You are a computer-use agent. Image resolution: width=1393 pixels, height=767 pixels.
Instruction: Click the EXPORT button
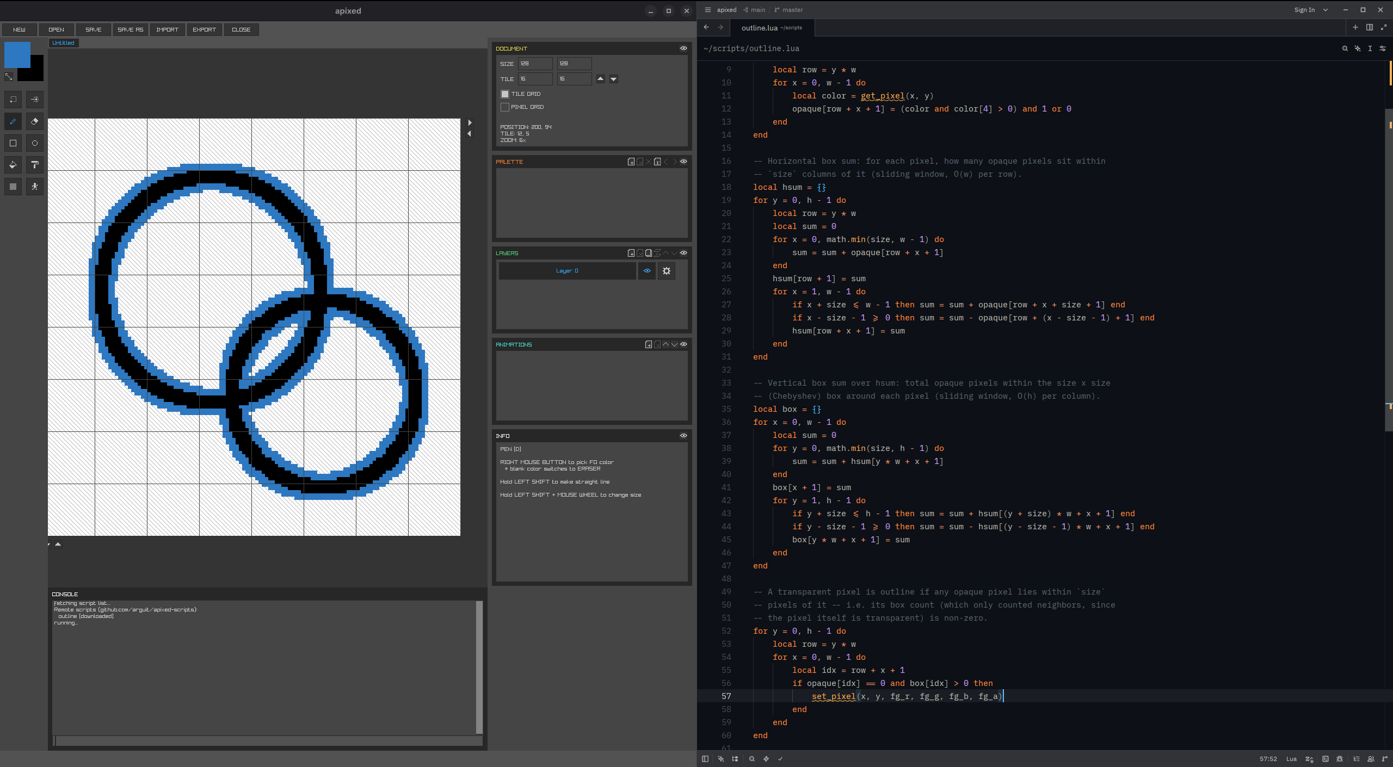click(205, 30)
